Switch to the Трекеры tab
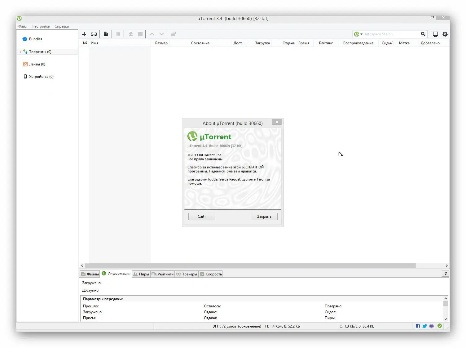 point(187,274)
